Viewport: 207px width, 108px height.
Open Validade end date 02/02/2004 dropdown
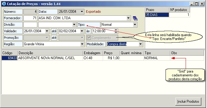pos(82,31)
